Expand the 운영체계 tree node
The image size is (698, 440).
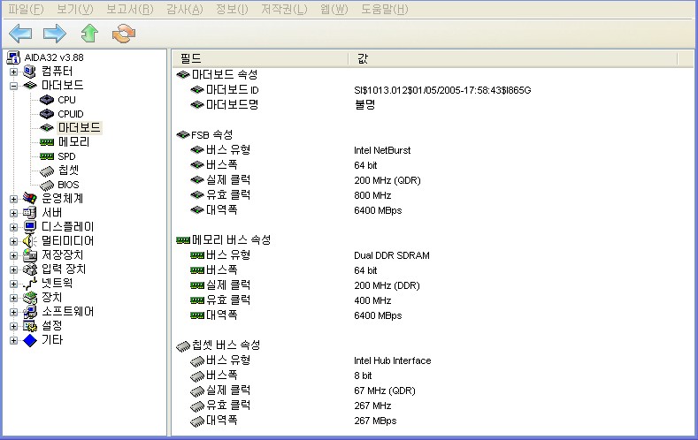(14, 199)
